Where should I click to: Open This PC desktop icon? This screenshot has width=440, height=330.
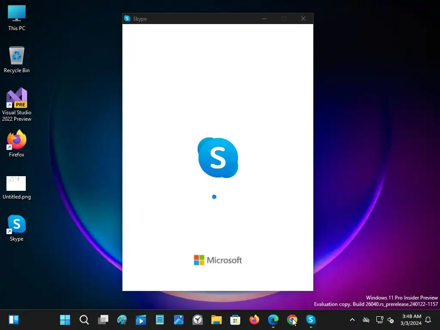tap(17, 18)
